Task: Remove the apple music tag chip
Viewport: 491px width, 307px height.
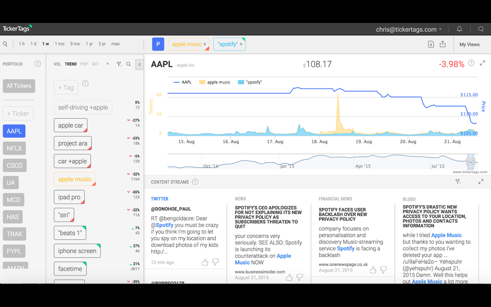Action: coord(205,44)
